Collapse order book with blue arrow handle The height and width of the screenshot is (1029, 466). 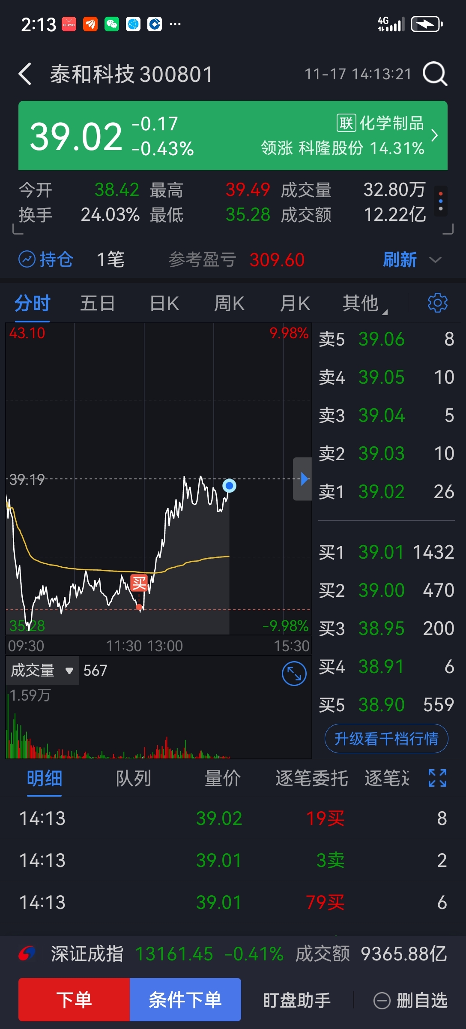[x=302, y=479]
